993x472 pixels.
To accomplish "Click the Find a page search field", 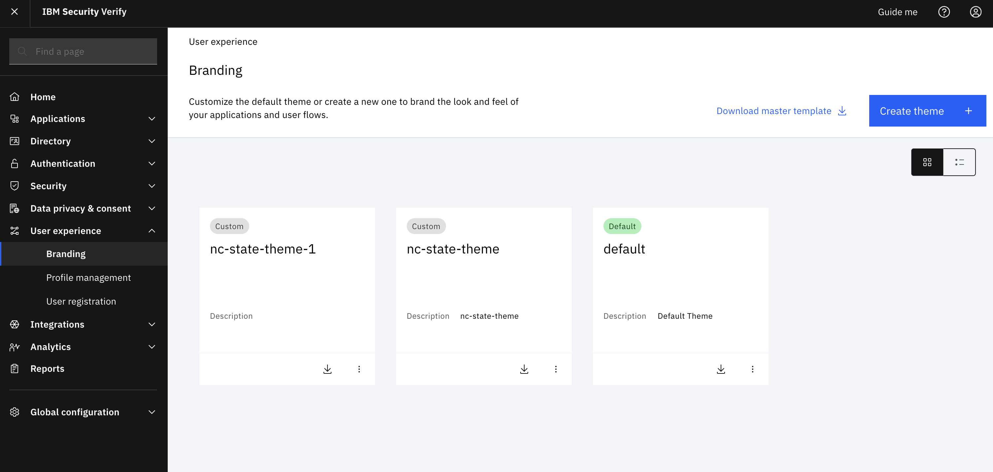I will coord(83,51).
